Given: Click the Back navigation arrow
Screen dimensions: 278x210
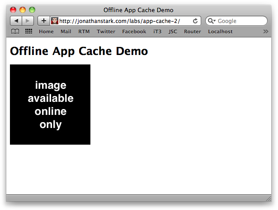Looking at the screenshot, I should coord(16,21).
